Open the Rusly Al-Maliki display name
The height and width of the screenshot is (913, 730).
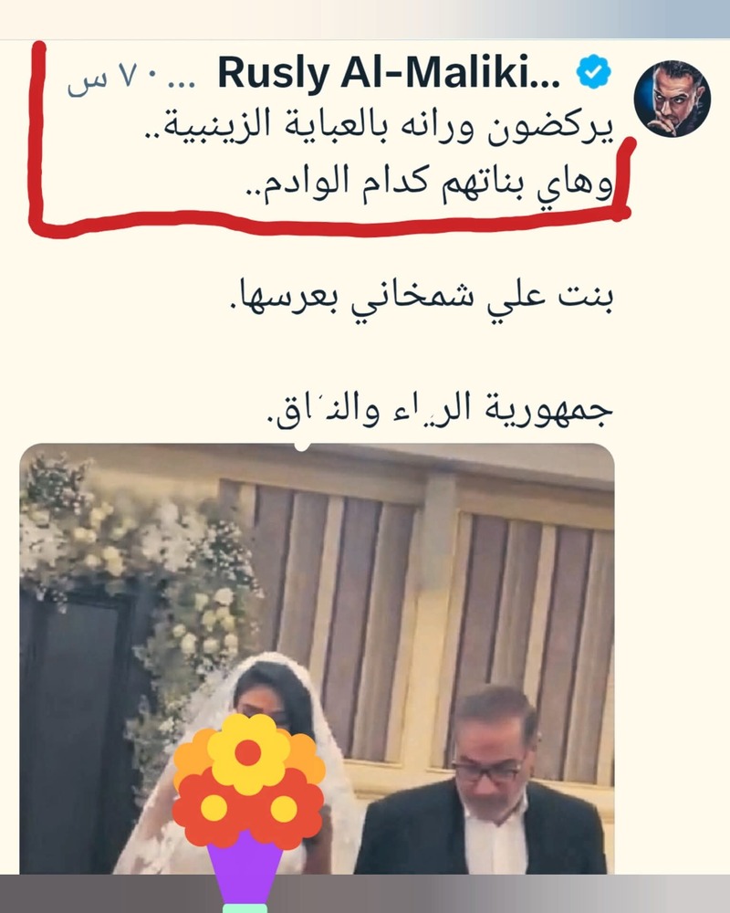tap(389, 75)
